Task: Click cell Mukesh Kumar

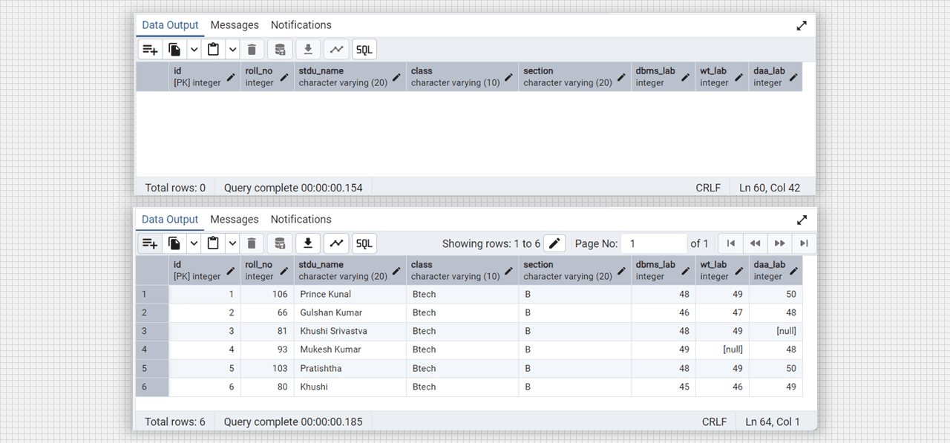Action: pyautogui.click(x=350, y=350)
